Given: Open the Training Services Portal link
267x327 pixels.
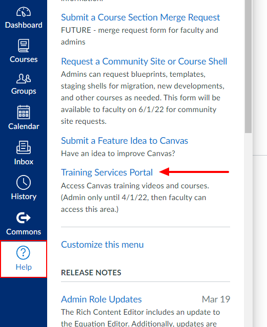Looking at the screenshot, I should click(x=107, y=172).
